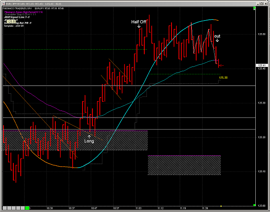Close the EUR/JPY chart window
Image resolution: width=270 pixels, height=212 pixels.
(x=266, y=3)
